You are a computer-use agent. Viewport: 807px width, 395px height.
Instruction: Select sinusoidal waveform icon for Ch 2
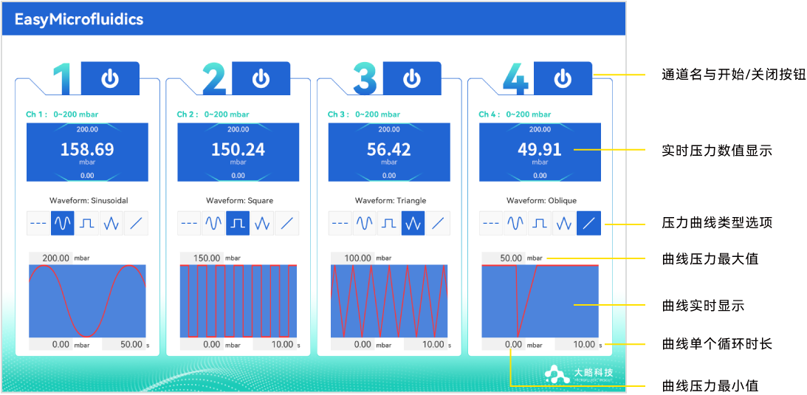[x=213, y=223]
